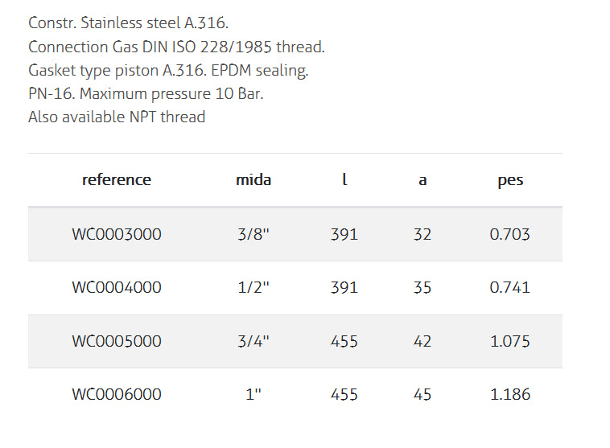Image resolution: width=610 pixels, height=448 pixels.
Task: Click the "Also available NPT thread" text
Action: (117, 117)
